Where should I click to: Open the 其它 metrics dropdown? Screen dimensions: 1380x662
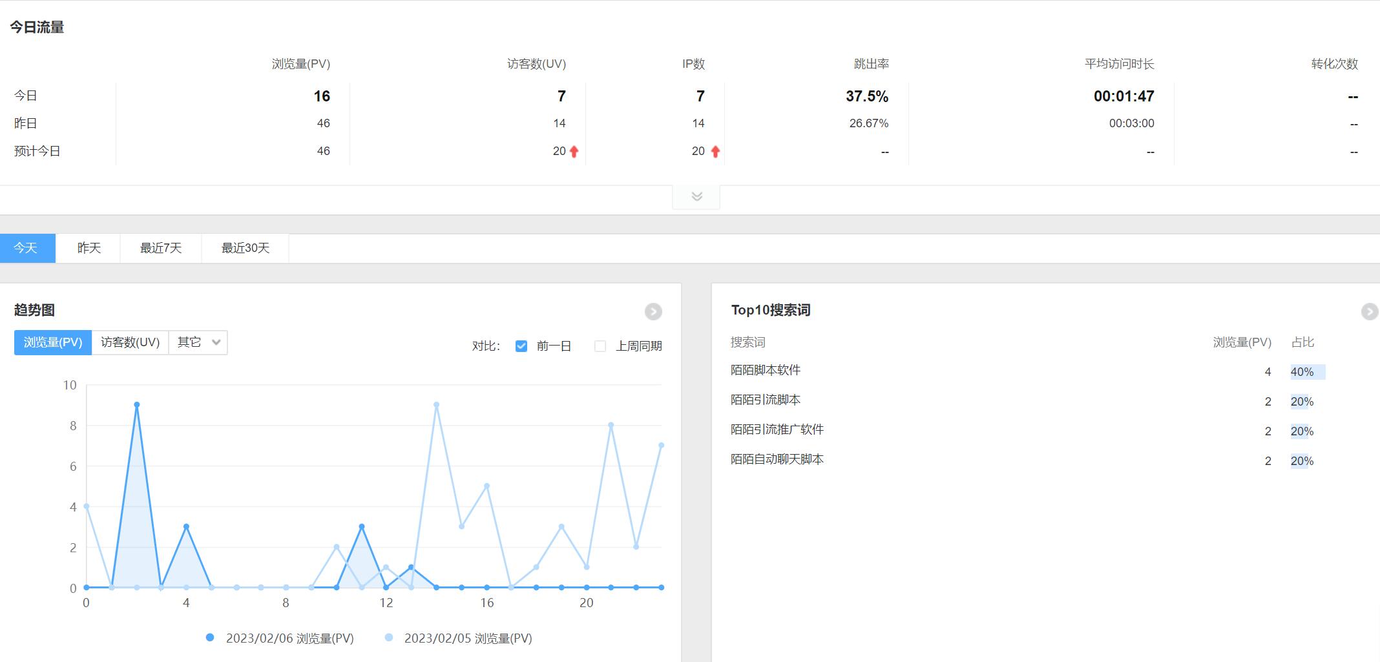point(198,342)
